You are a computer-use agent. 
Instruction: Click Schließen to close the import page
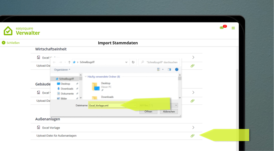tap(11, 43)
